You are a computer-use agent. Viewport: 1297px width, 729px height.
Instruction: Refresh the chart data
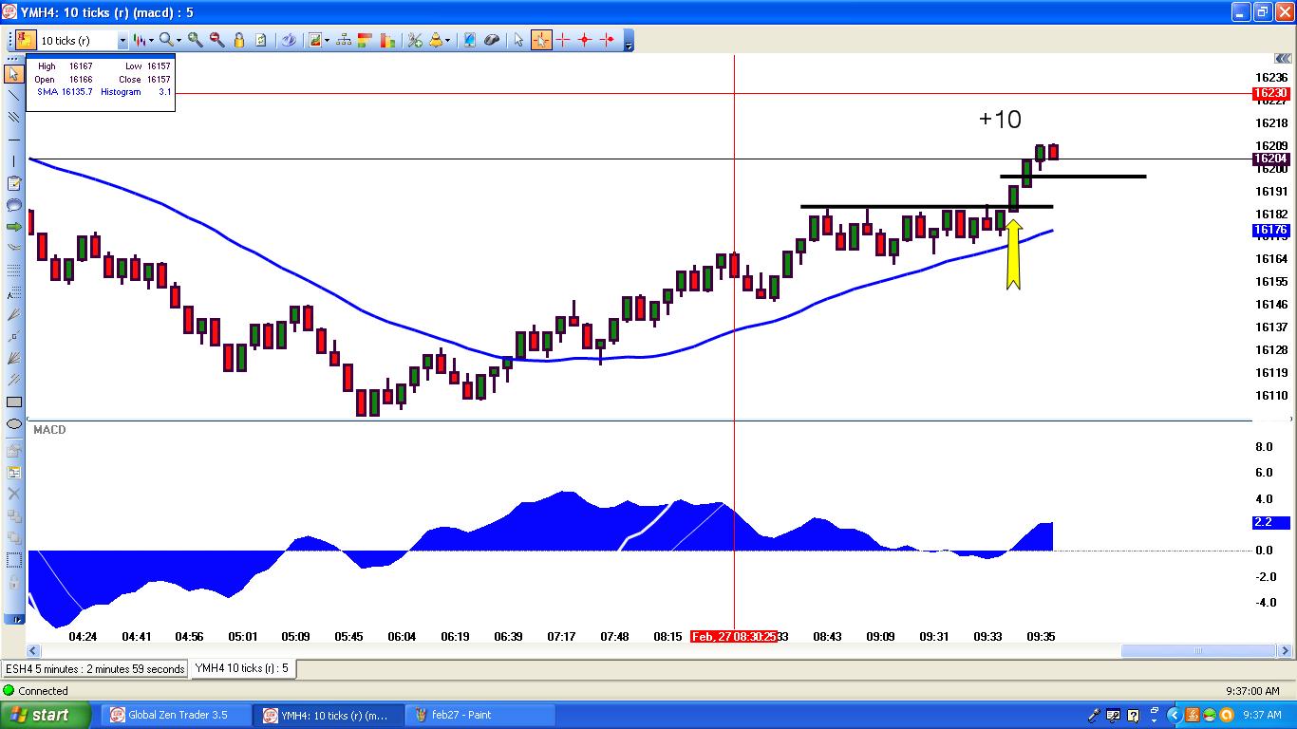pyautogui.click(x=261, y=40)
